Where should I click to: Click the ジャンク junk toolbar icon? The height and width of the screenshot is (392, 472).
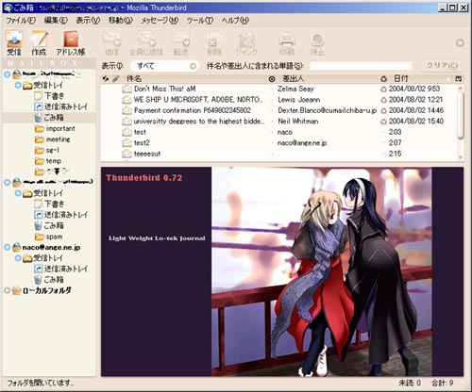tap(246, 43)
